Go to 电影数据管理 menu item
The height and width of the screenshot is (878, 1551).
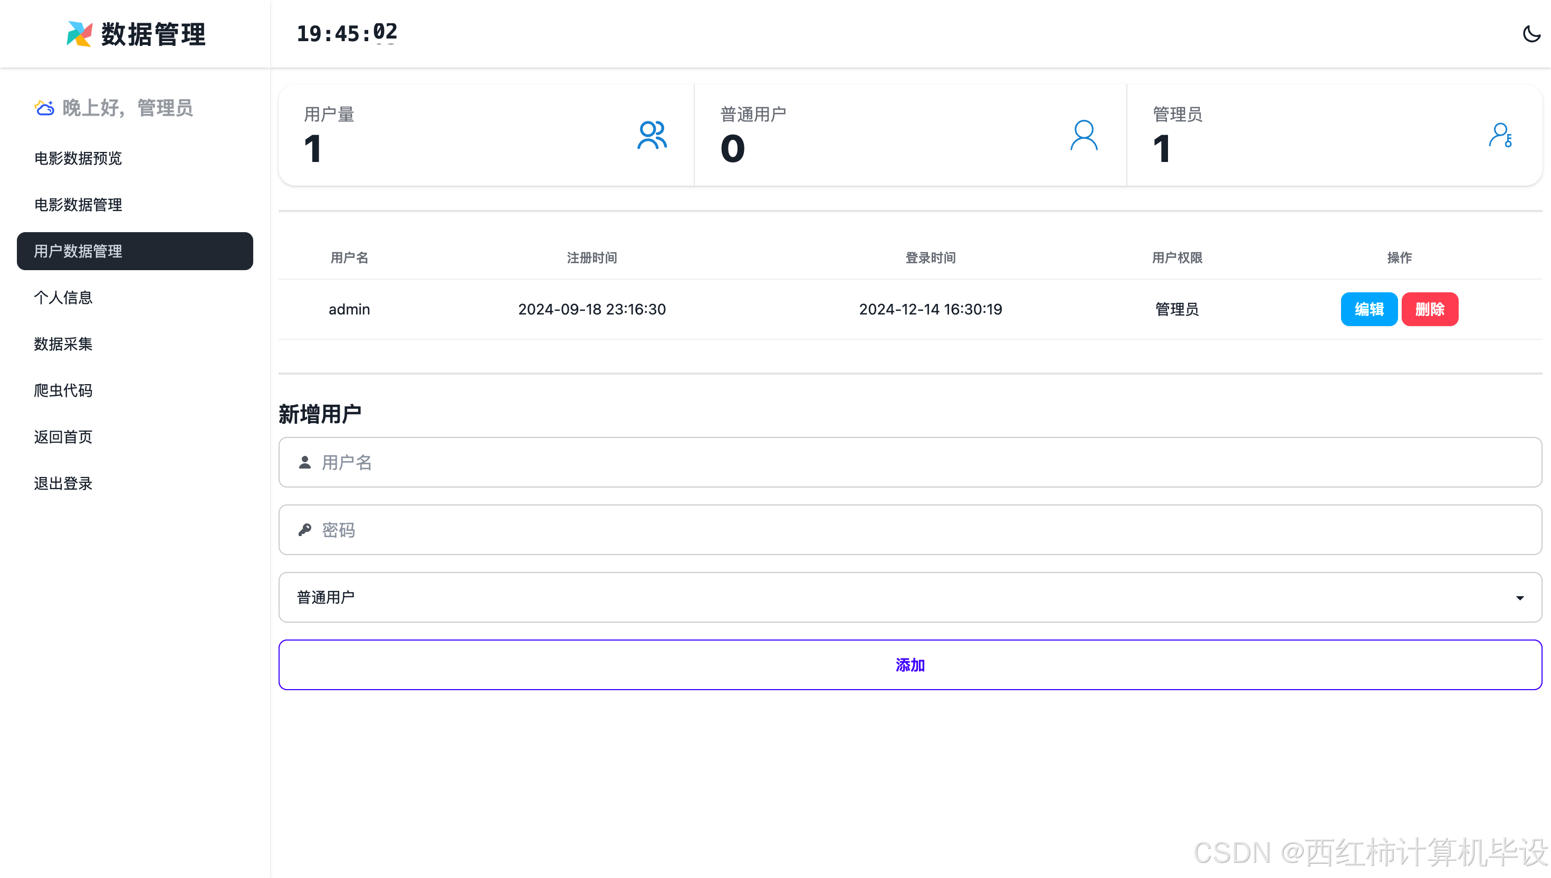coord(78,204)
